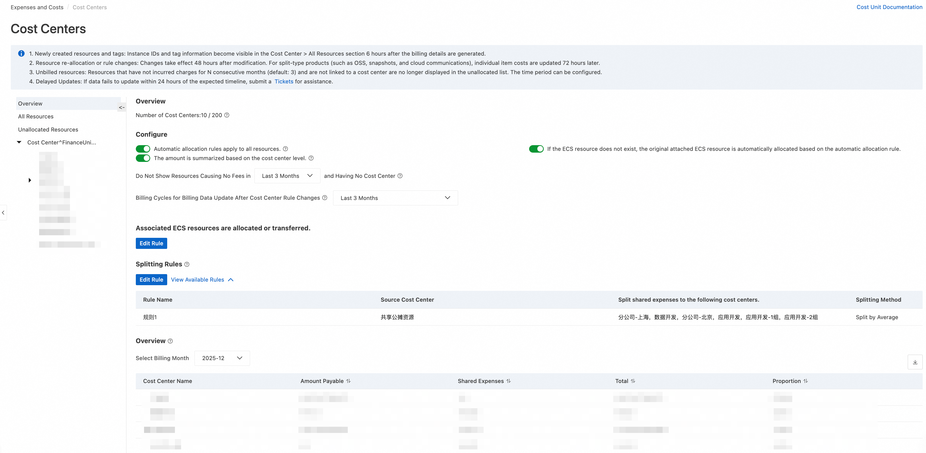Sort table by Proportion column

[x=806, y=381]
